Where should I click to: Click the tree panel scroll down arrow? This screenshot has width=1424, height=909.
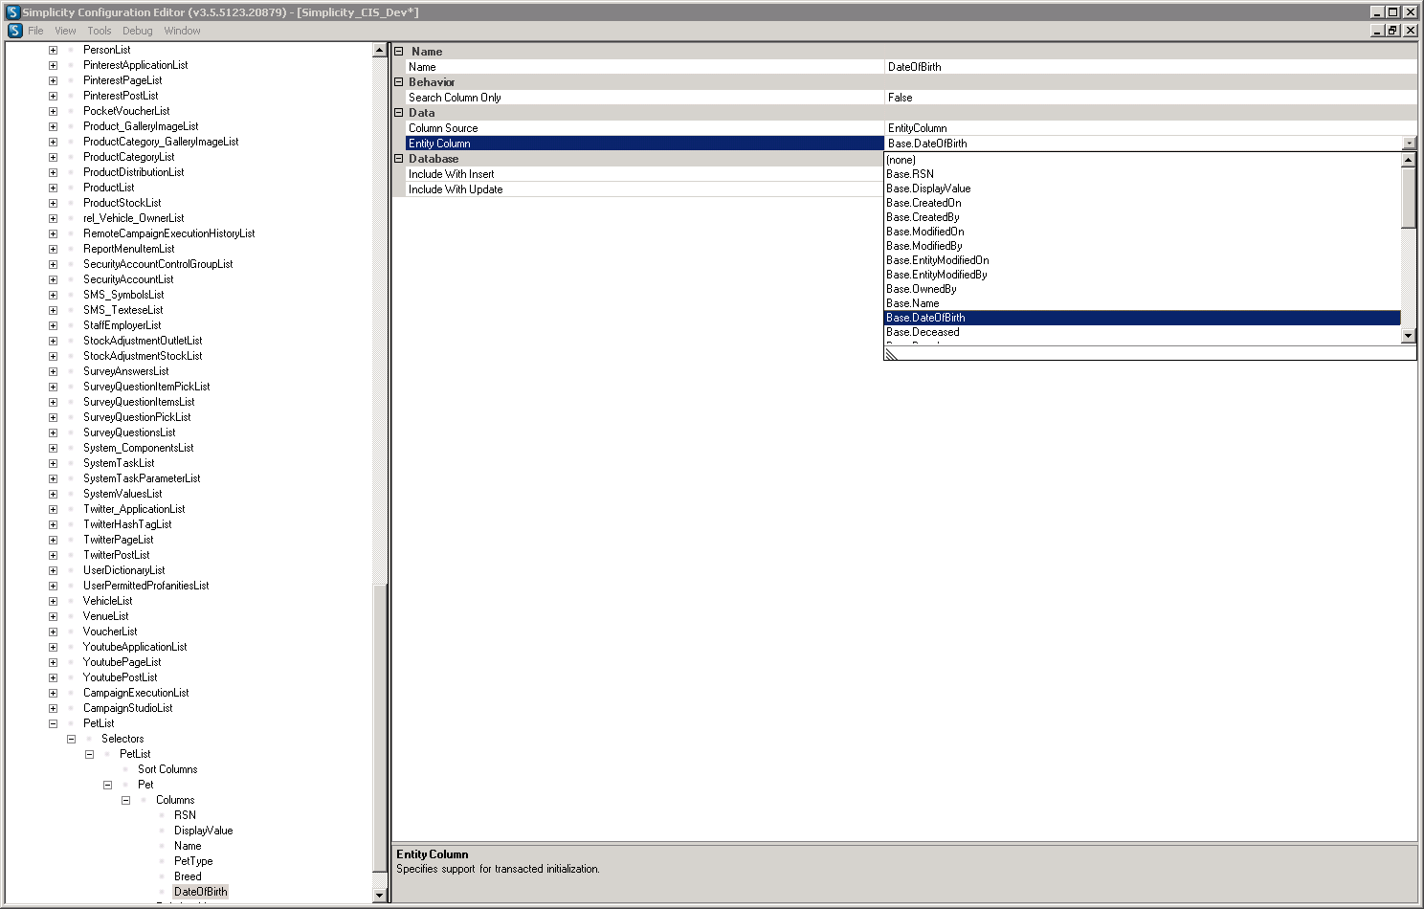click(379, 896)
